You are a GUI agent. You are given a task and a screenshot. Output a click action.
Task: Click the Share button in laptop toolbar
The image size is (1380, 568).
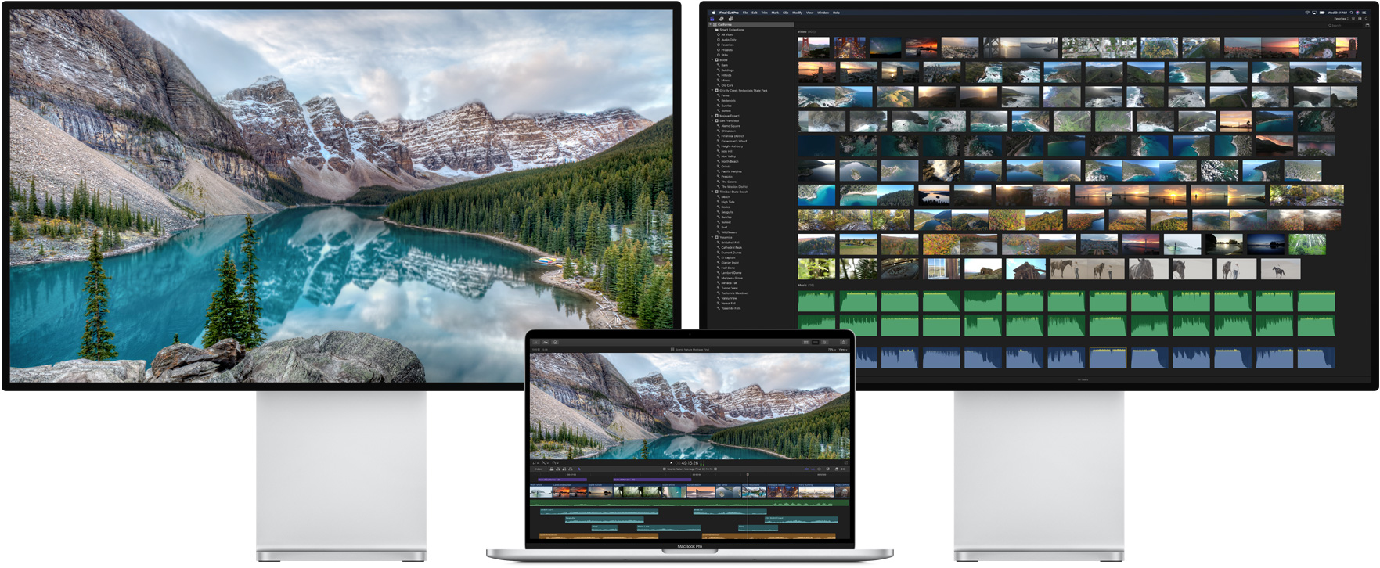(843, 342)
